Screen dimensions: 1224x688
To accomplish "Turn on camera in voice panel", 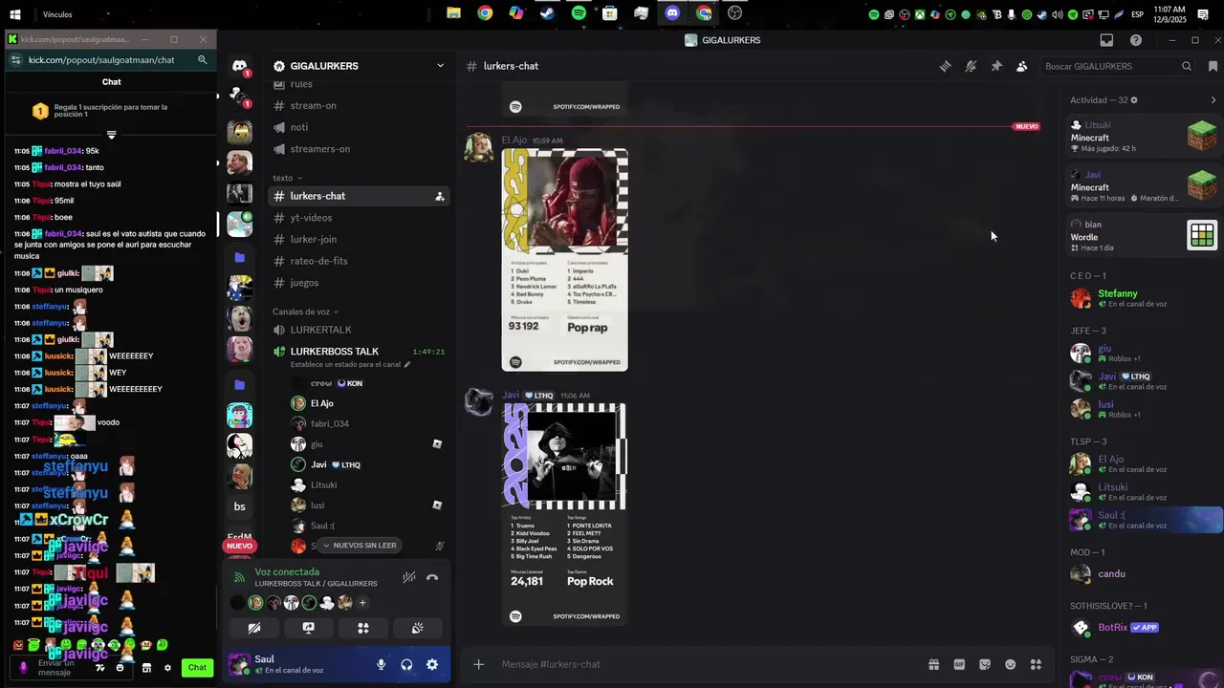I will (x=254, y=628).
